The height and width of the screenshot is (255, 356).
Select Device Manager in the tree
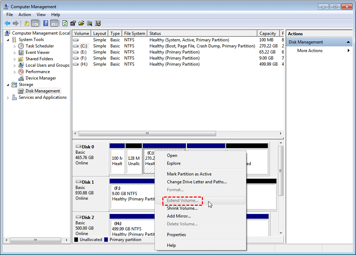(41, 78)
